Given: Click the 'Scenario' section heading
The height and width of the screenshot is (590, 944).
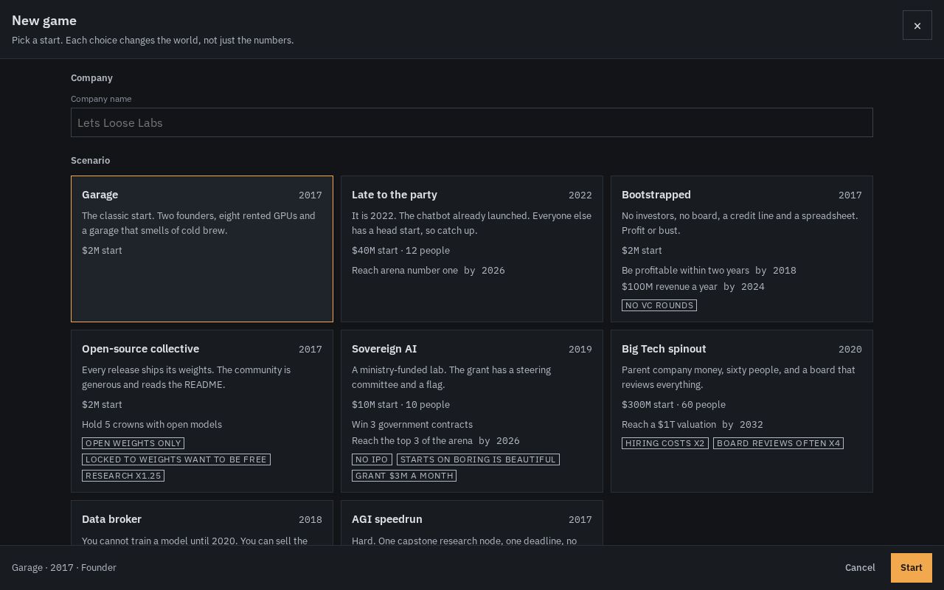Looking at the screenshot, I should point(90,161).
